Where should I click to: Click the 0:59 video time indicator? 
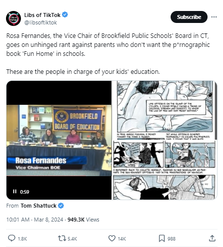(24, 192)
